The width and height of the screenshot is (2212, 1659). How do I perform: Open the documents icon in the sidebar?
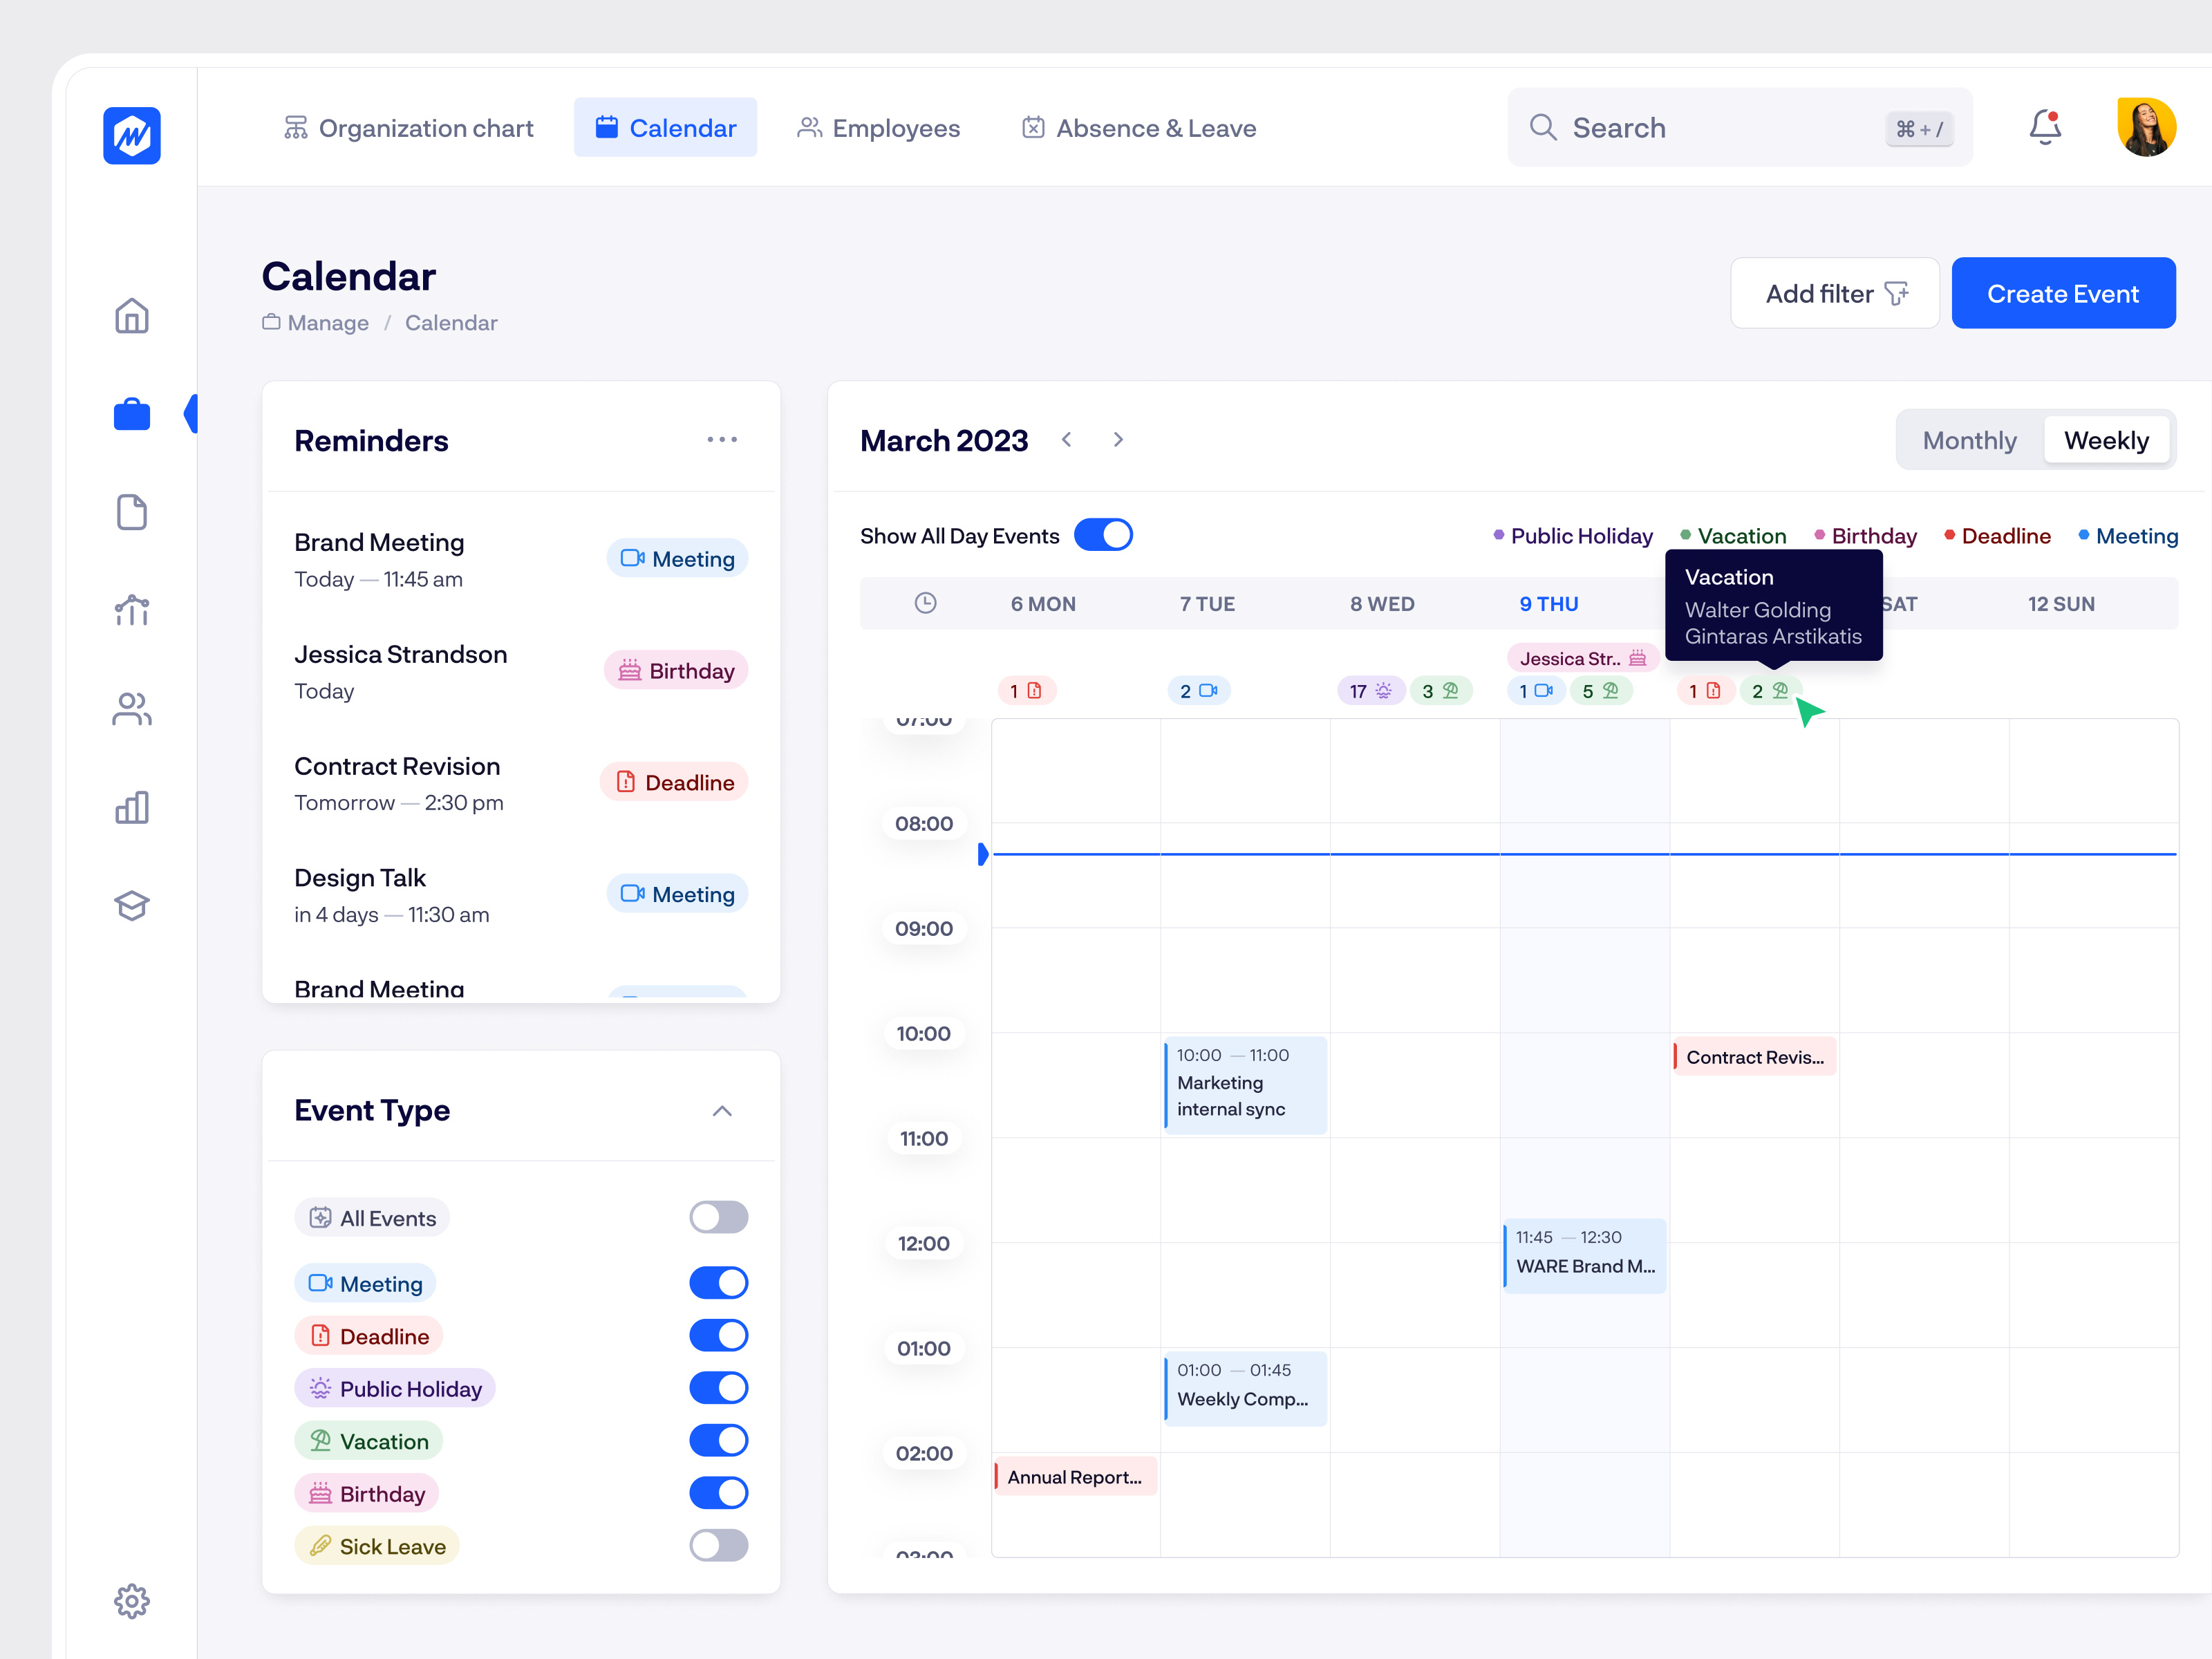point(131,512)
